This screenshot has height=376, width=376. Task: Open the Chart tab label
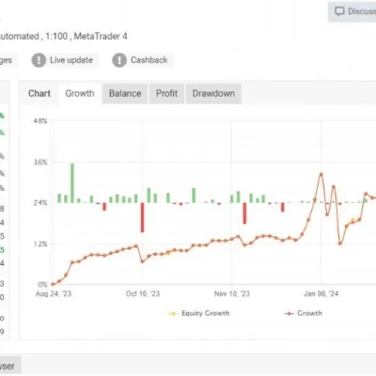pyautogui.click(x=39, y=93)
